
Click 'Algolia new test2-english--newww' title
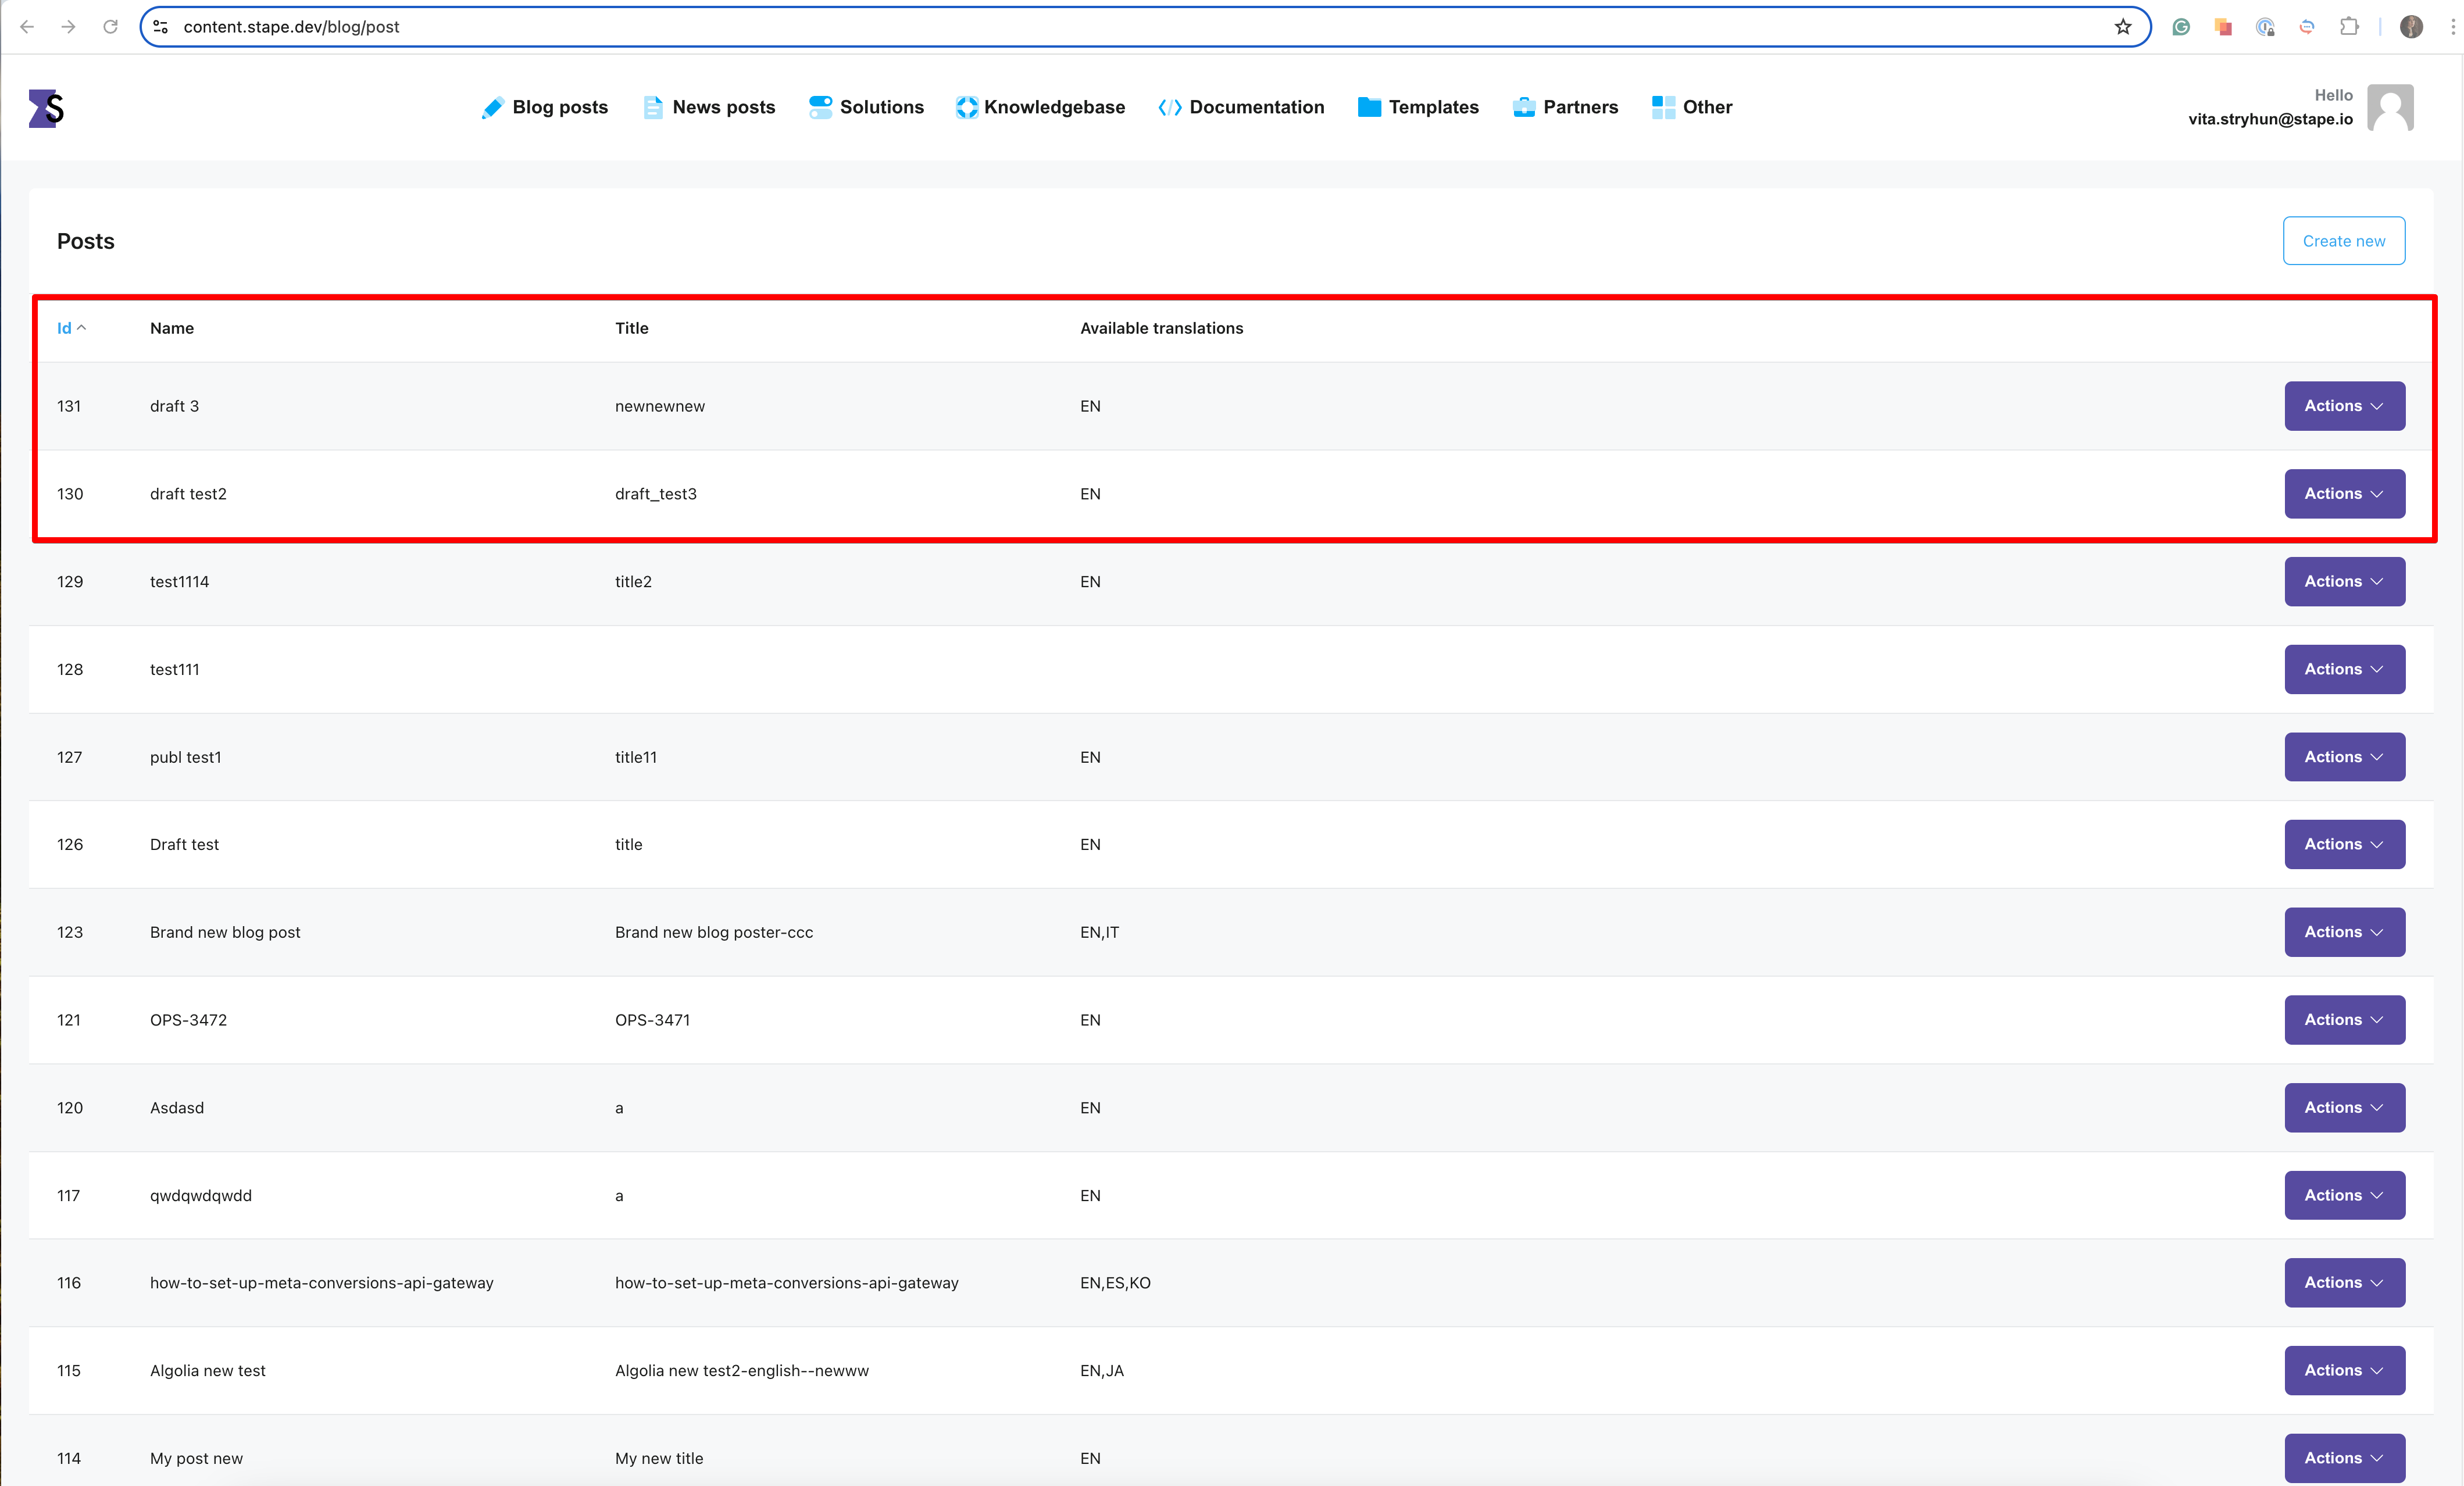(742, 1371)
